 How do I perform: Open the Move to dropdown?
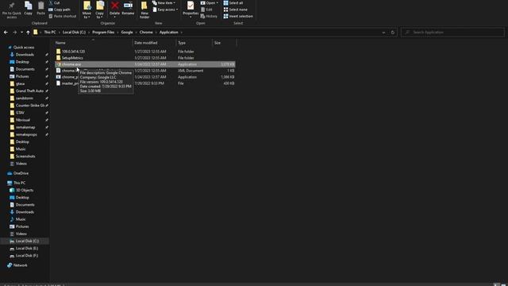click(87, 10)
